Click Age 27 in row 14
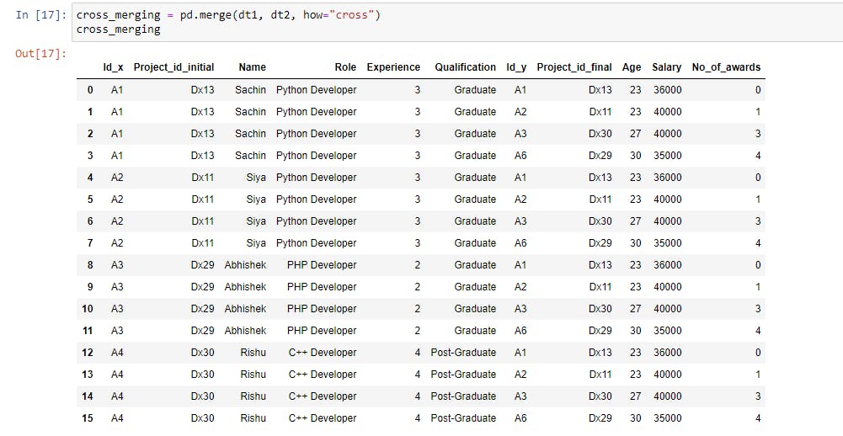The image size is (843, 436). [636, 396]
